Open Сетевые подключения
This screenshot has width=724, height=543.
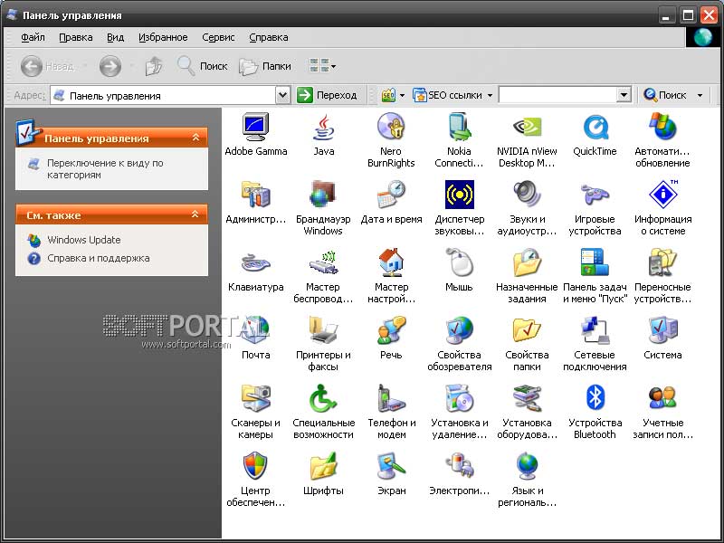coord(595,344)
